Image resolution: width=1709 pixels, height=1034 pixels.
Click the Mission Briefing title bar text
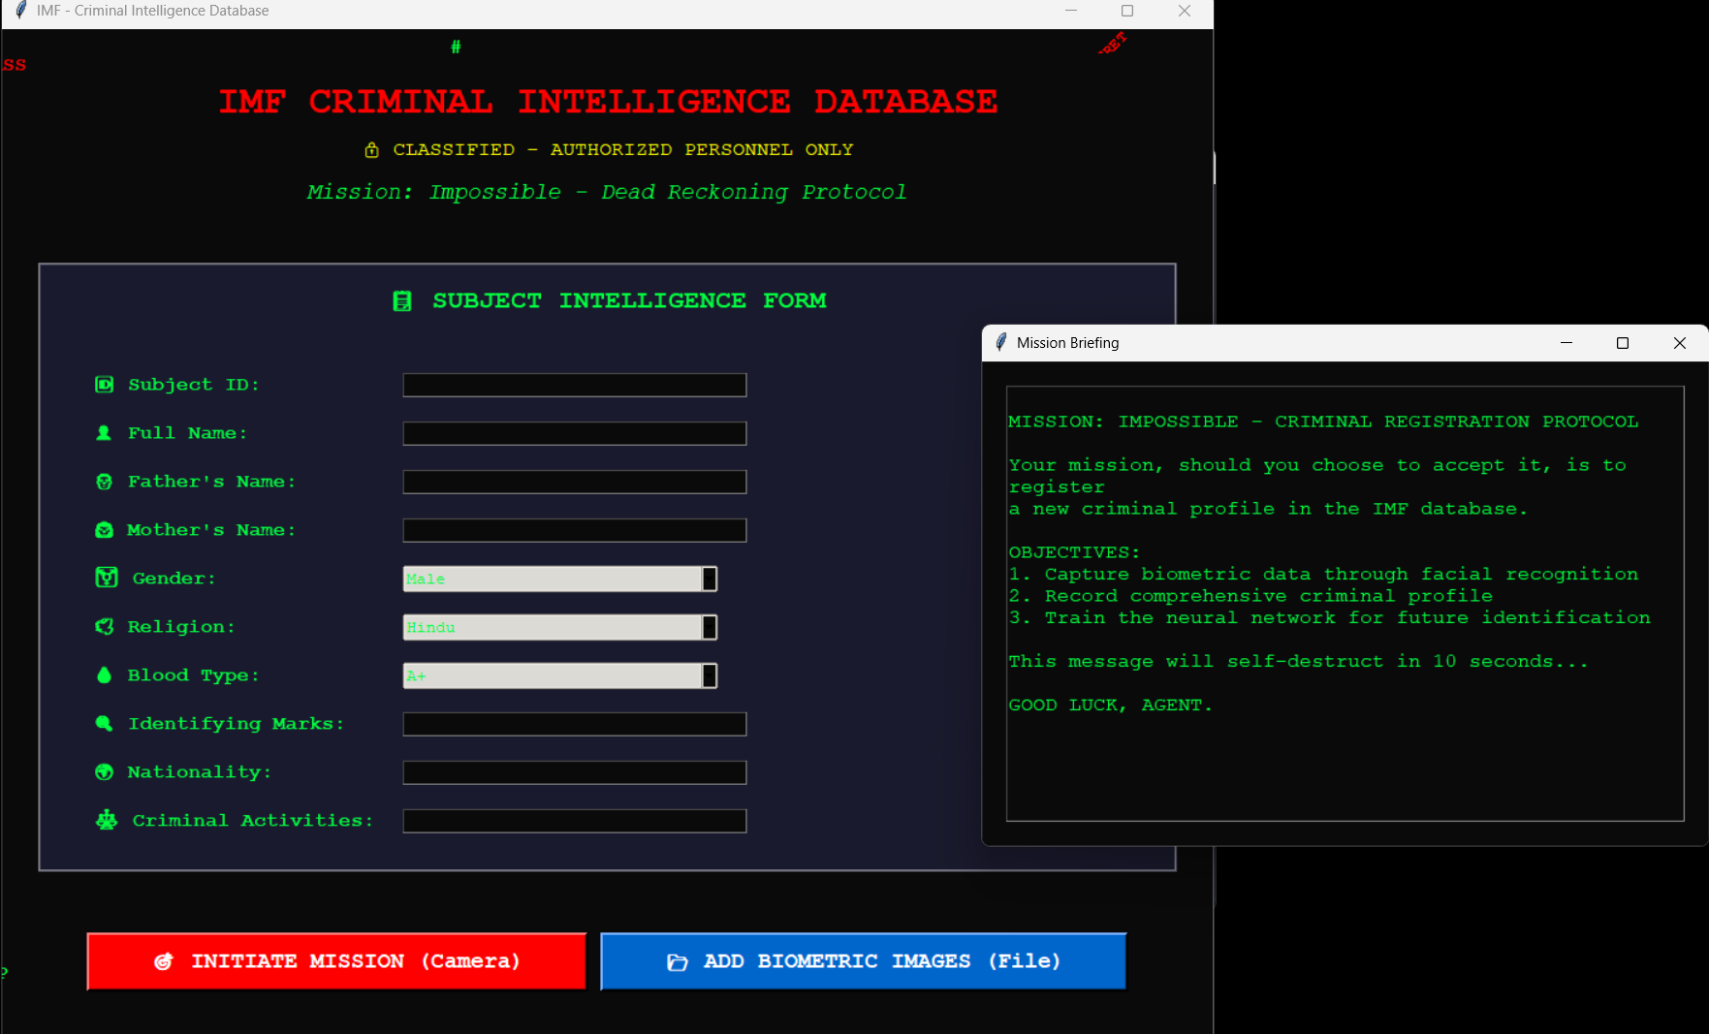(x=1067, y=343)
